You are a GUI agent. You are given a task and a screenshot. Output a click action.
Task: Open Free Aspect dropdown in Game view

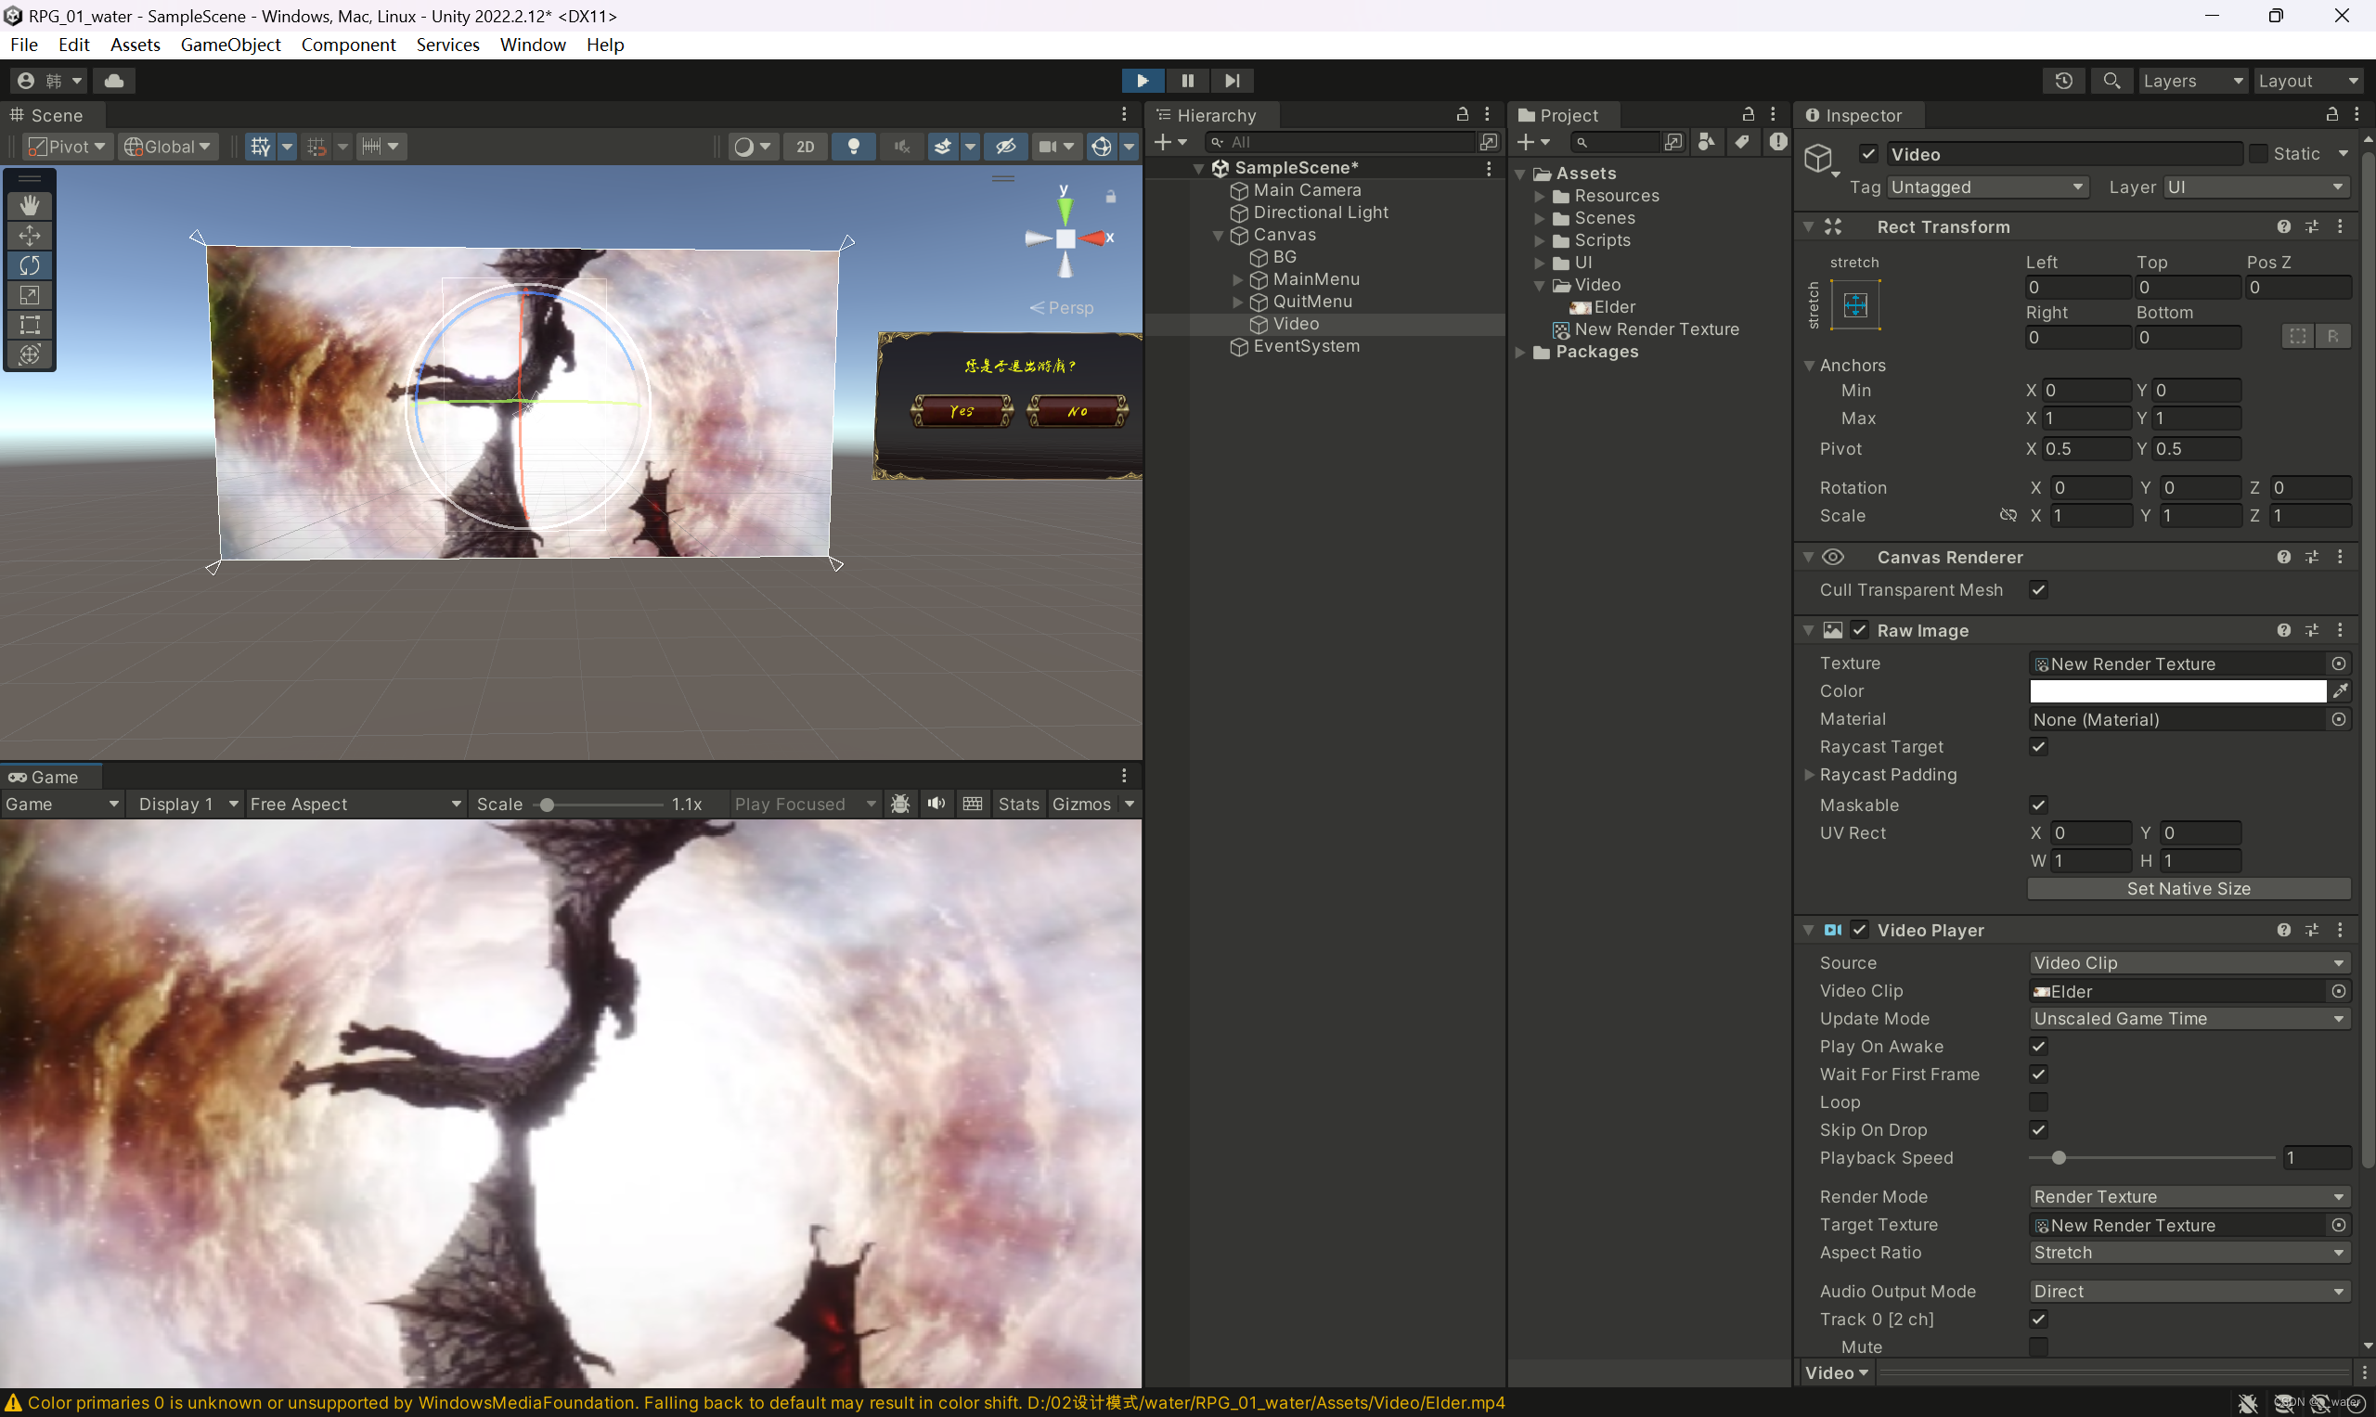355,804
